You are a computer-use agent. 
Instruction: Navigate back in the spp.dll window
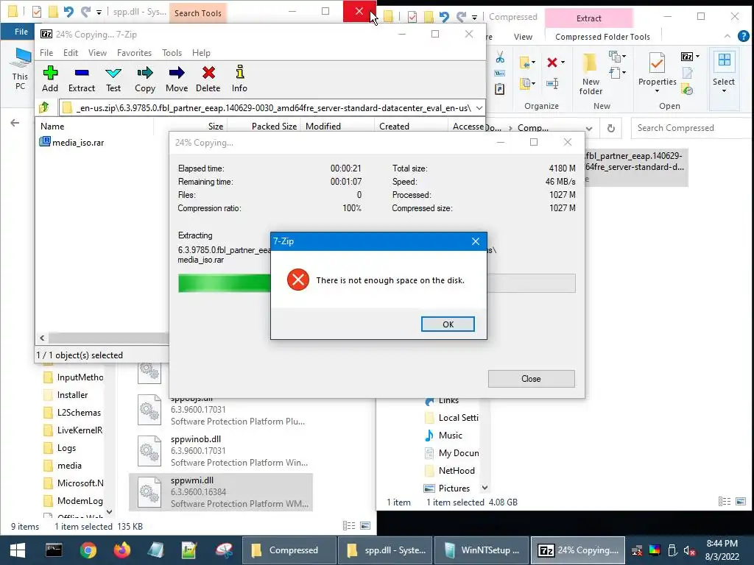[15, 123]
